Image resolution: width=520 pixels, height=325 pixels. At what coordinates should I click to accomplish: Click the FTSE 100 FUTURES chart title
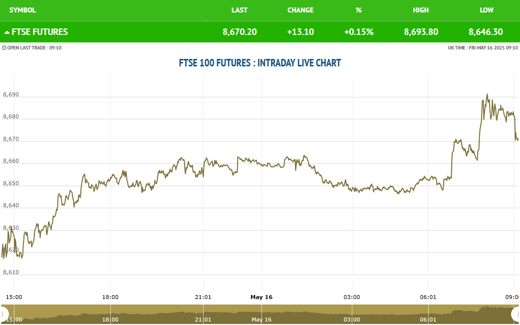(260, 63)
